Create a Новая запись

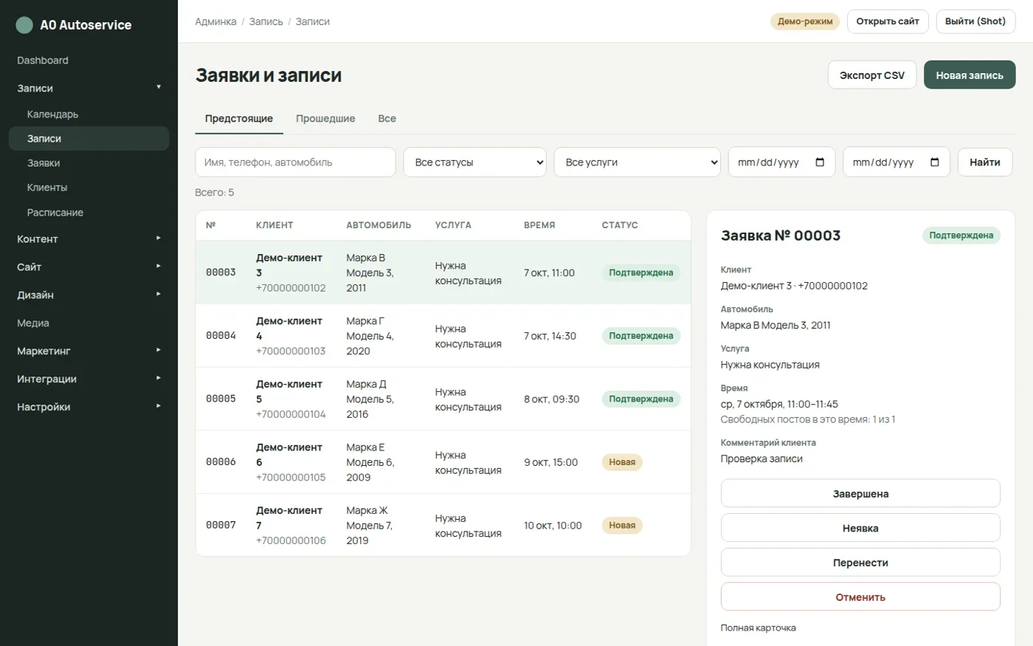click(970, 75)
